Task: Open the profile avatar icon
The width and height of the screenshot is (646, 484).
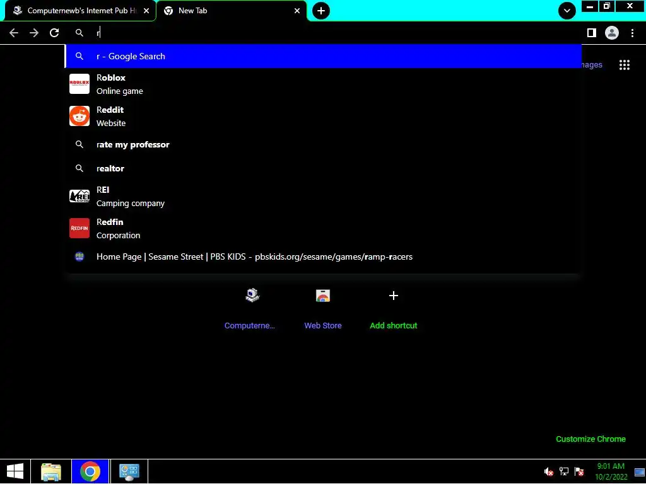Action: tap(612, 33)
